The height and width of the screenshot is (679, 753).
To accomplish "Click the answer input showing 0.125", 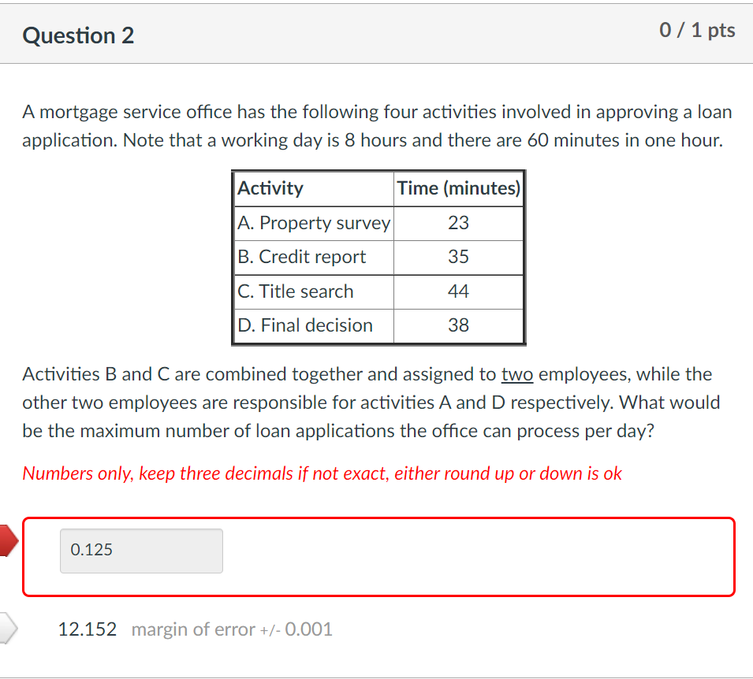I will tap(140, 550).
